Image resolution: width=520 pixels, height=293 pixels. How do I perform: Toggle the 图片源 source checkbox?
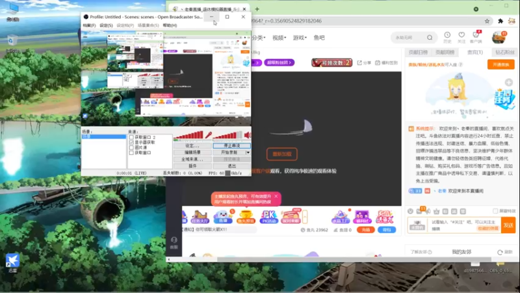tap(131, 148)
